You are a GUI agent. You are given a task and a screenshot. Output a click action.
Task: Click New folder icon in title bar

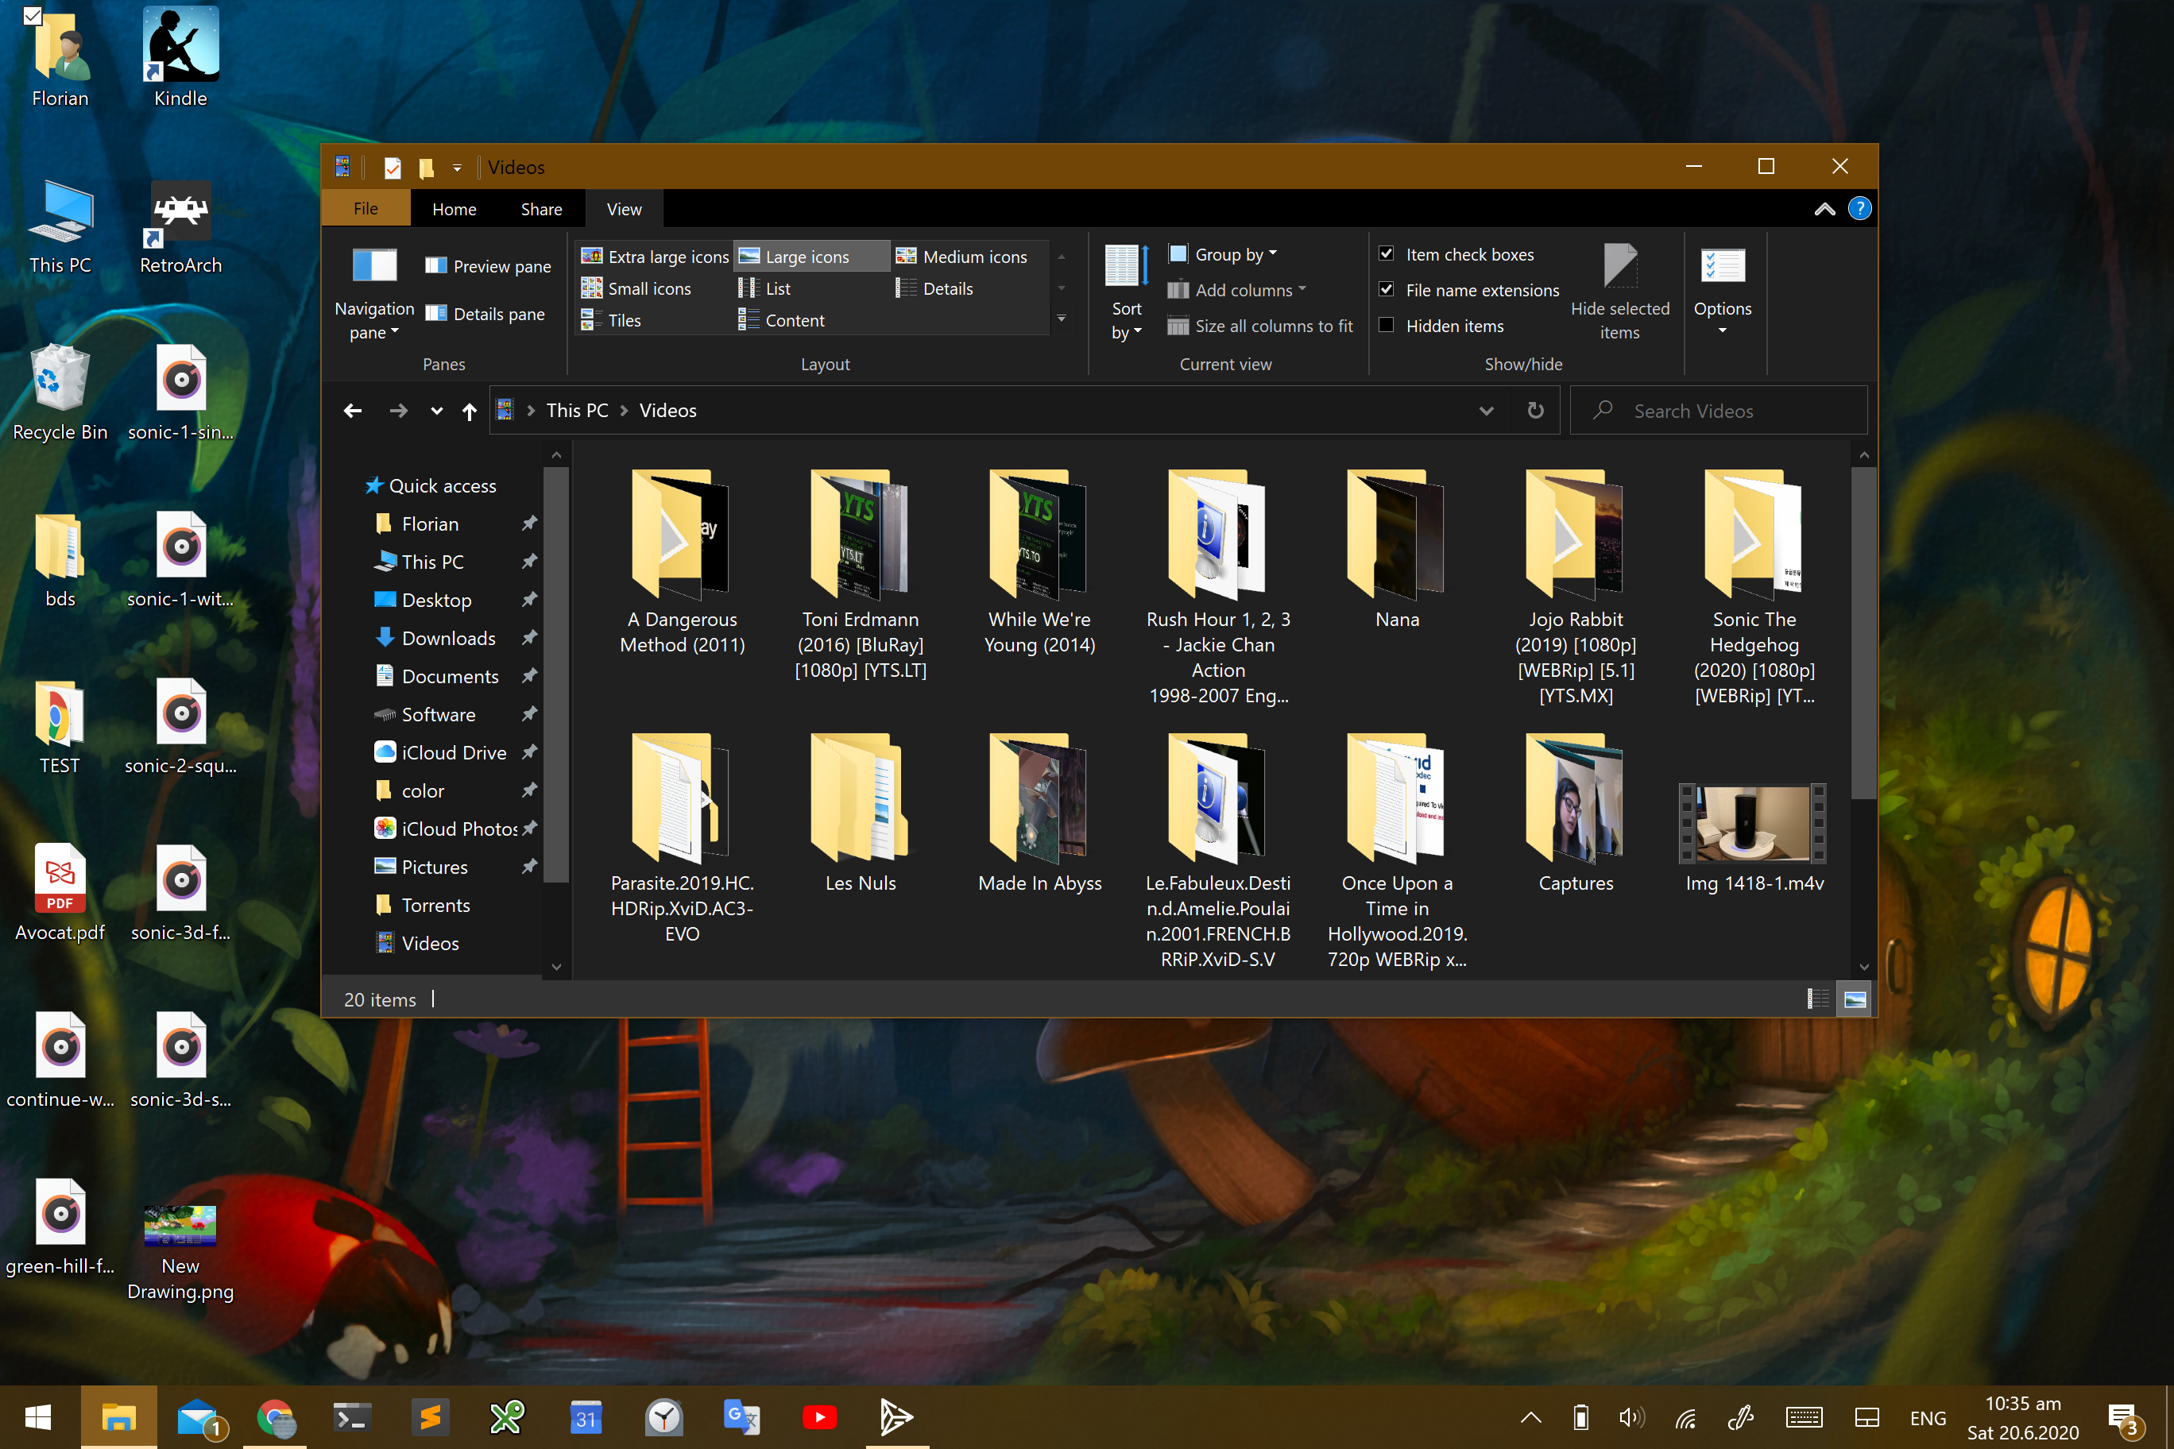[x=426, y=168]
